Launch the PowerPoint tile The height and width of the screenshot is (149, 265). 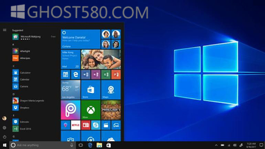(116, 74)
